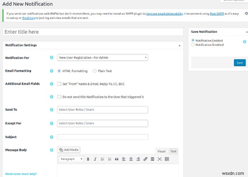This screenshot has height=177, width=248.
Task: Click the Add Media button
Action: (x=69, y=150)
